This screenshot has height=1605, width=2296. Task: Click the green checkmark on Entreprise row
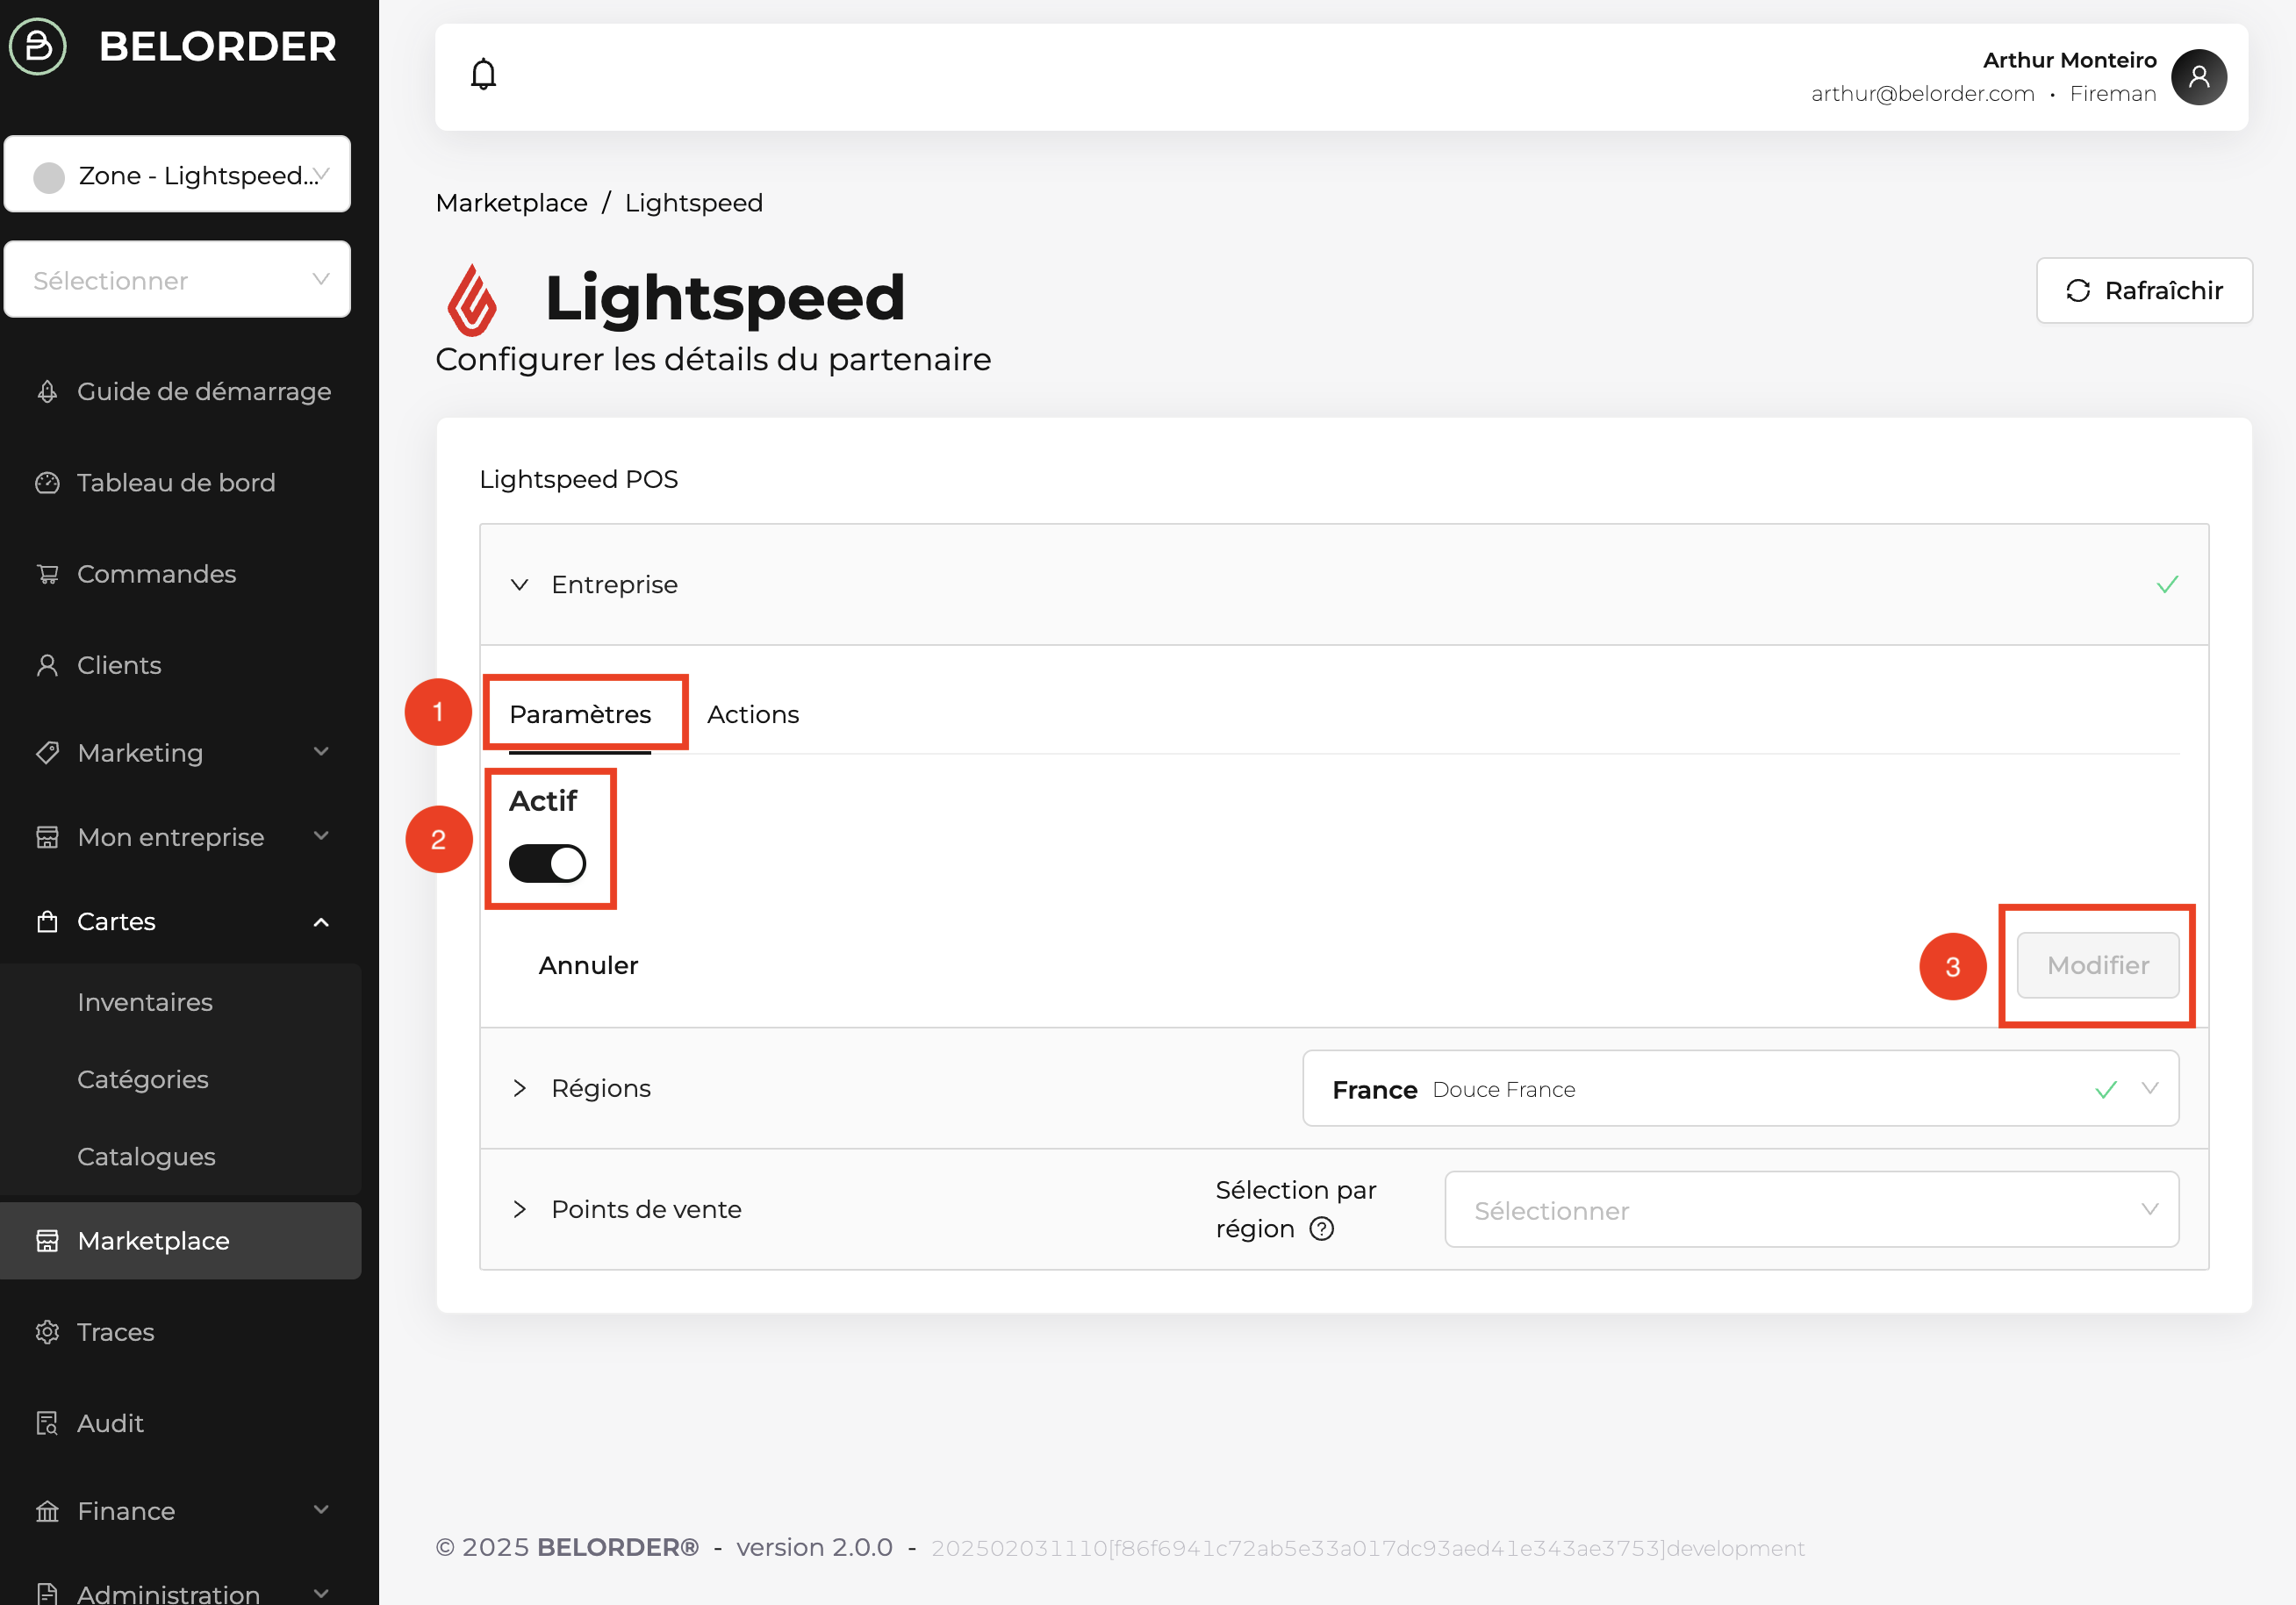2167,584
